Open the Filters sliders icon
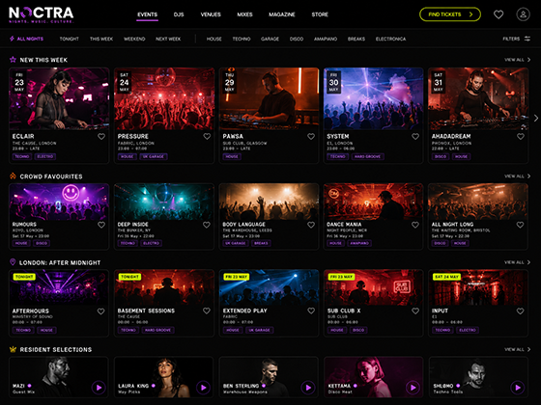 [x=527, y=39]
